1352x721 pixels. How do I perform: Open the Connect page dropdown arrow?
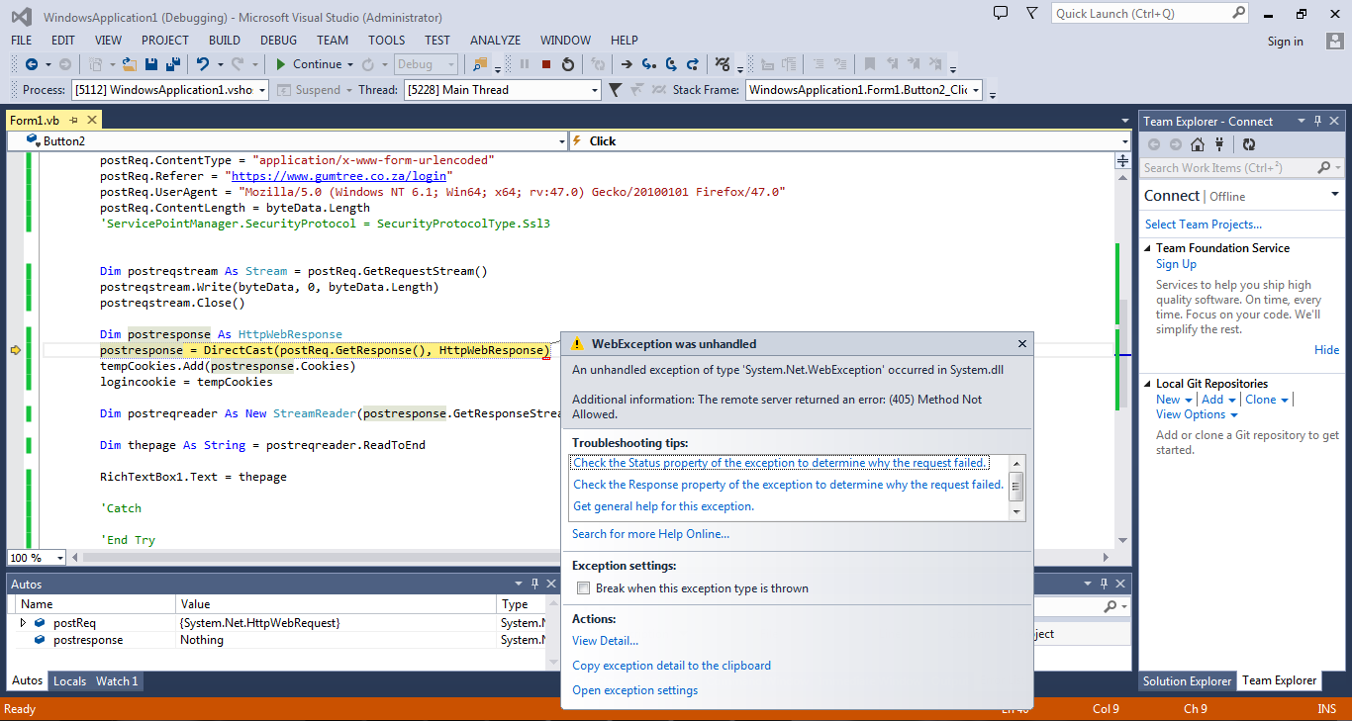pyautogui.click(x=1334, y=195)
